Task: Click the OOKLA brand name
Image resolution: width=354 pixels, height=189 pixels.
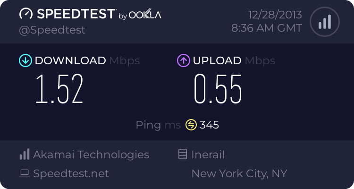Action: (x=145, y=15)
